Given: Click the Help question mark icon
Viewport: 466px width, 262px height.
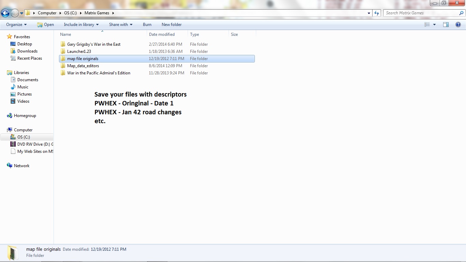Looking at the screenshot, I should 458,25.
